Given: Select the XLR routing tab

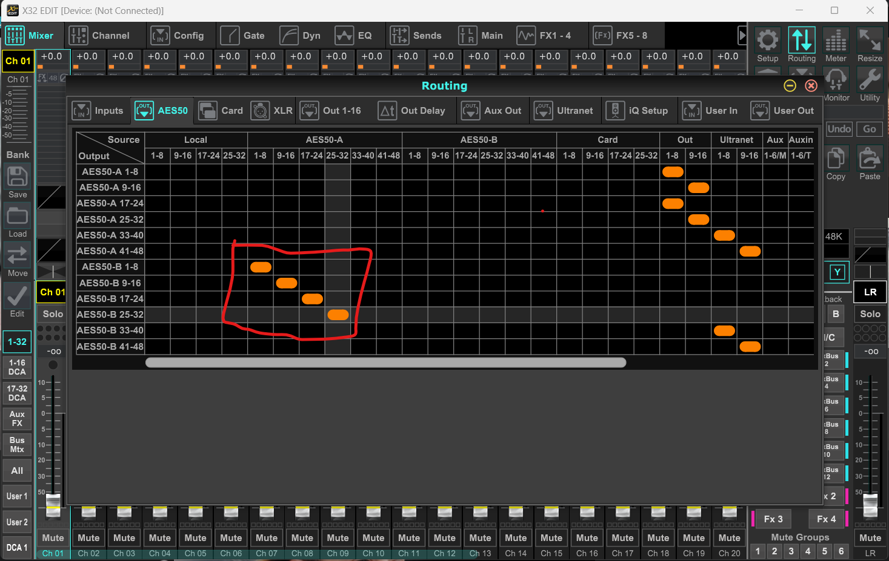Looking at the screenshot, I should coord(272,111).
